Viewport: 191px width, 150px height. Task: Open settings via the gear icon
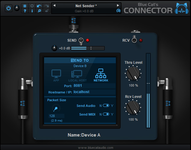tap(32, 6)
